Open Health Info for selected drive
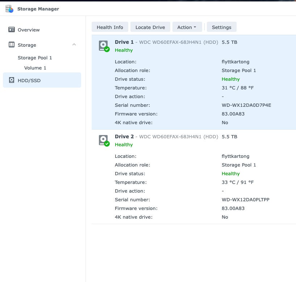Image resolution: width=296 pixels, height=282 pixels. click(110, 27)
